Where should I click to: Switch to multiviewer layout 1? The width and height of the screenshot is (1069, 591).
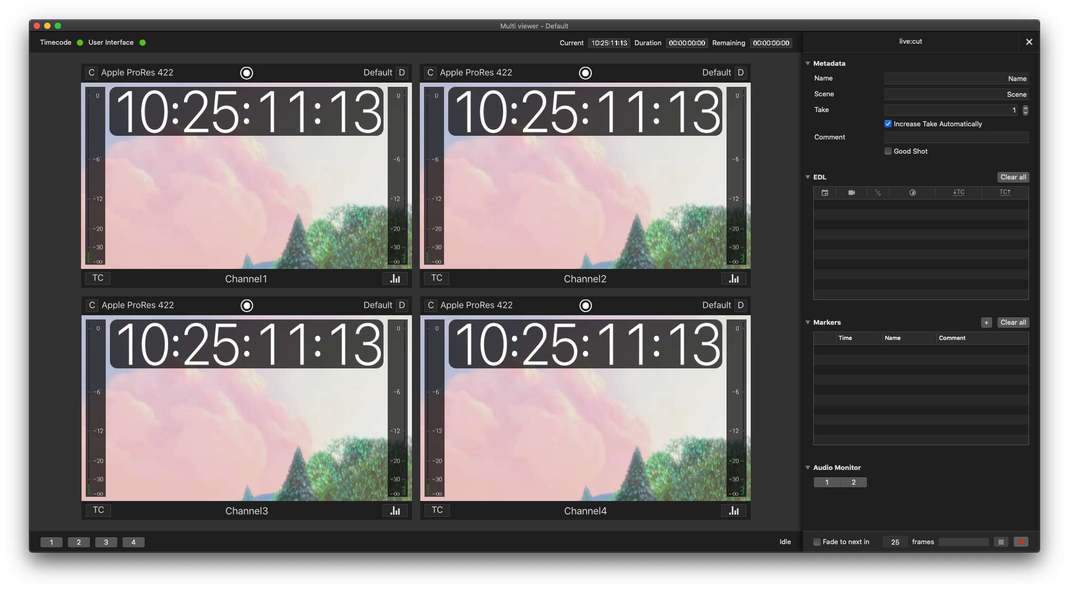[x=52, y=542]
